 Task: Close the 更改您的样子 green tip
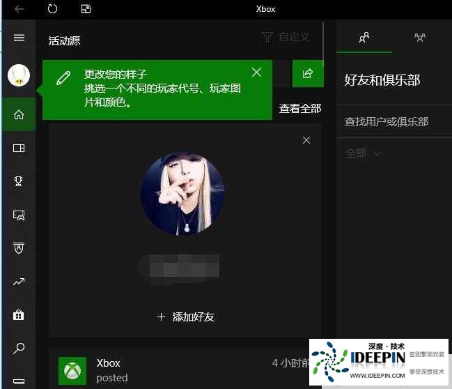tap(256, 72)
